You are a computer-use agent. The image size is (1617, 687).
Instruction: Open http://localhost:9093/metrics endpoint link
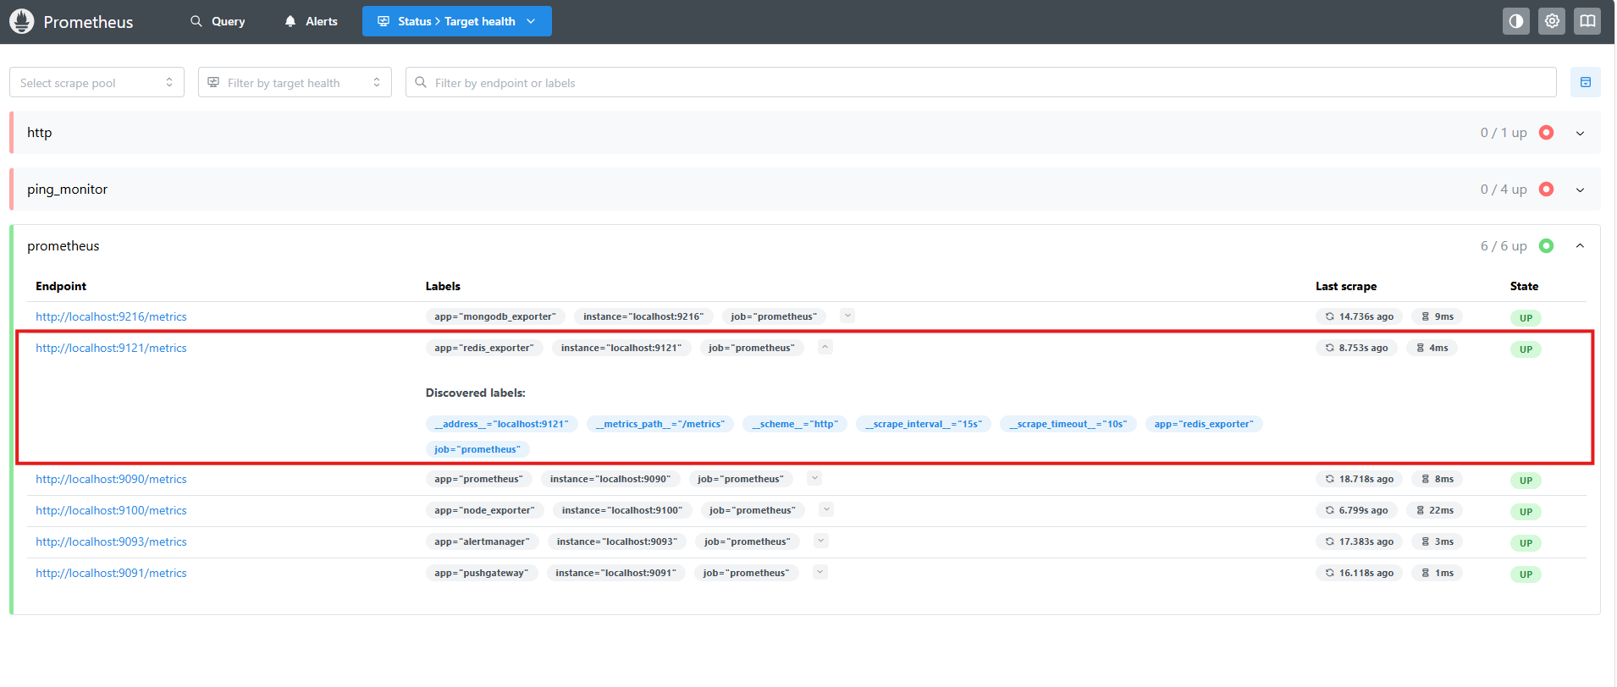point(111,541)
